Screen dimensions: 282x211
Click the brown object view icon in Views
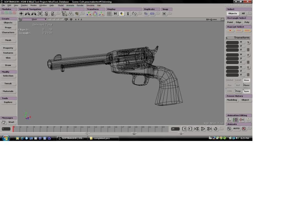tap(77, 14)
